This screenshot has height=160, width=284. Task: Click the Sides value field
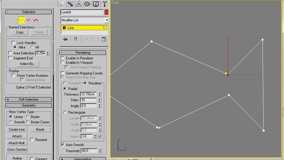point(89,100)
